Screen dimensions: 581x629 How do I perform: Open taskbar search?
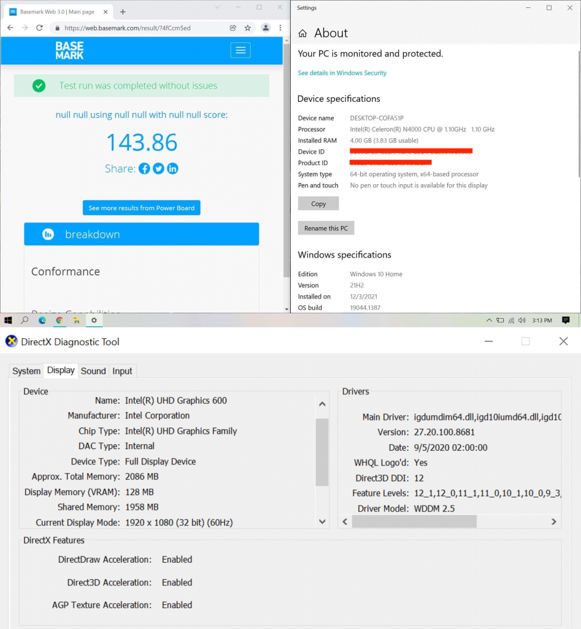tap(25, 320)
